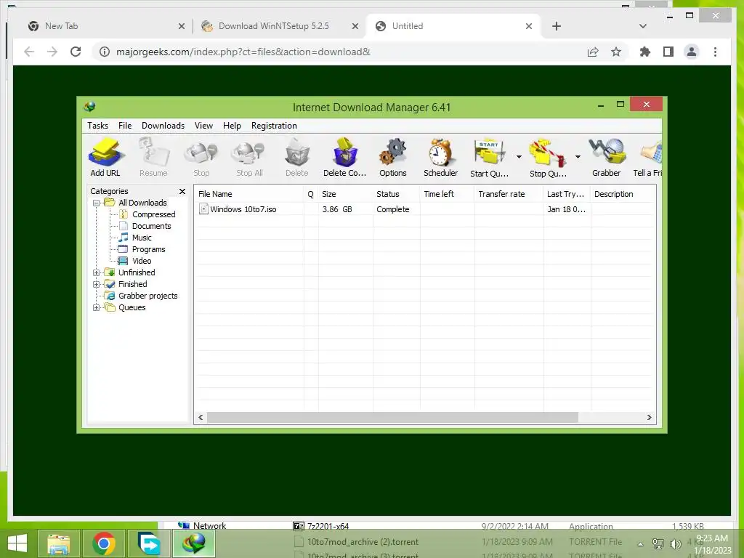This screenshot has height=558, width=744.
Task: Open File Explorer from taskbar
Action: coord(58,543)
